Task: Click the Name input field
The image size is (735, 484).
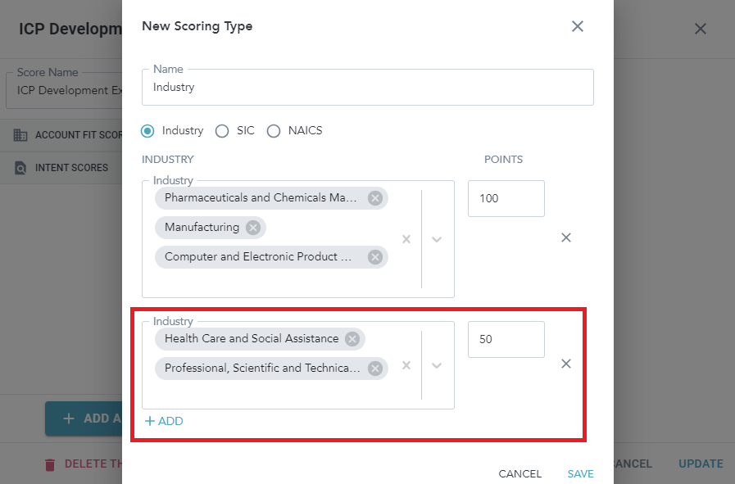Action: point(367,87)
